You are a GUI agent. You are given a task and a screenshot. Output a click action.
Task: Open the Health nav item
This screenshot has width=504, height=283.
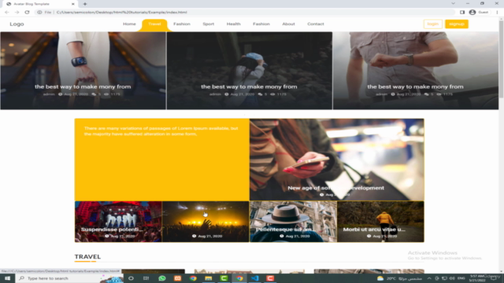pos(233,24)
